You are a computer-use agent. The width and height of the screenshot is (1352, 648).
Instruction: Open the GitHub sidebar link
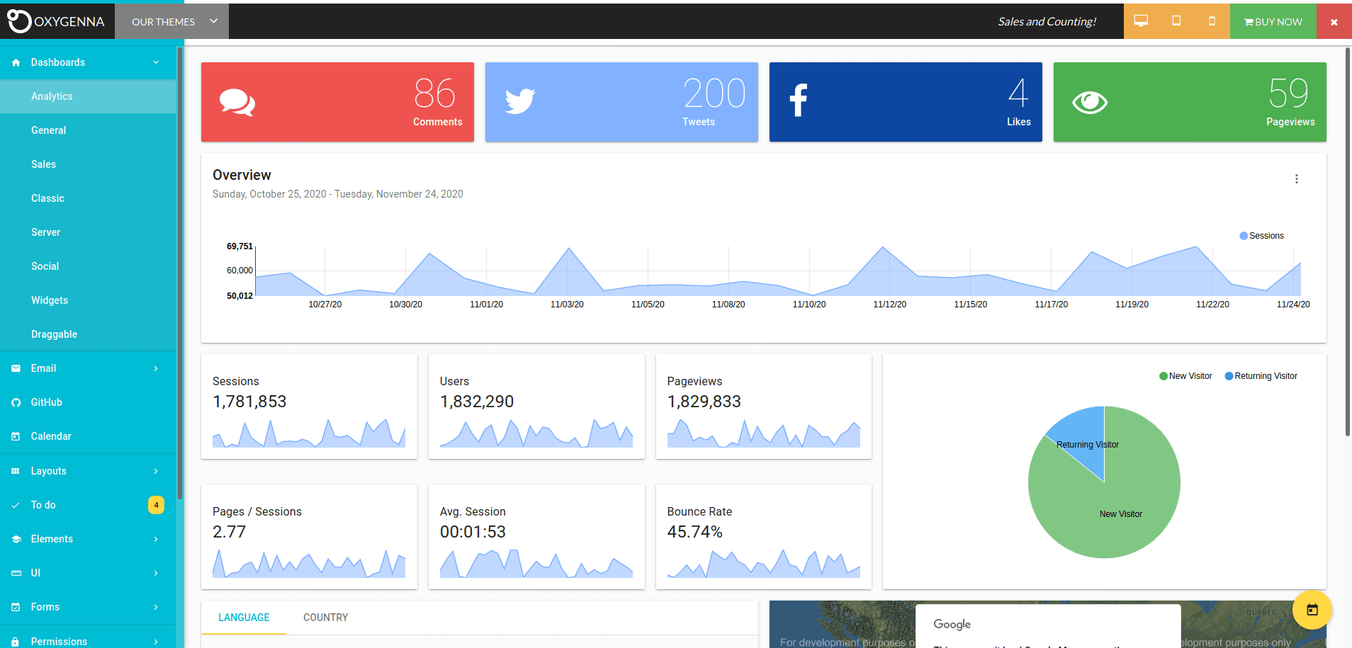[47, 402]
